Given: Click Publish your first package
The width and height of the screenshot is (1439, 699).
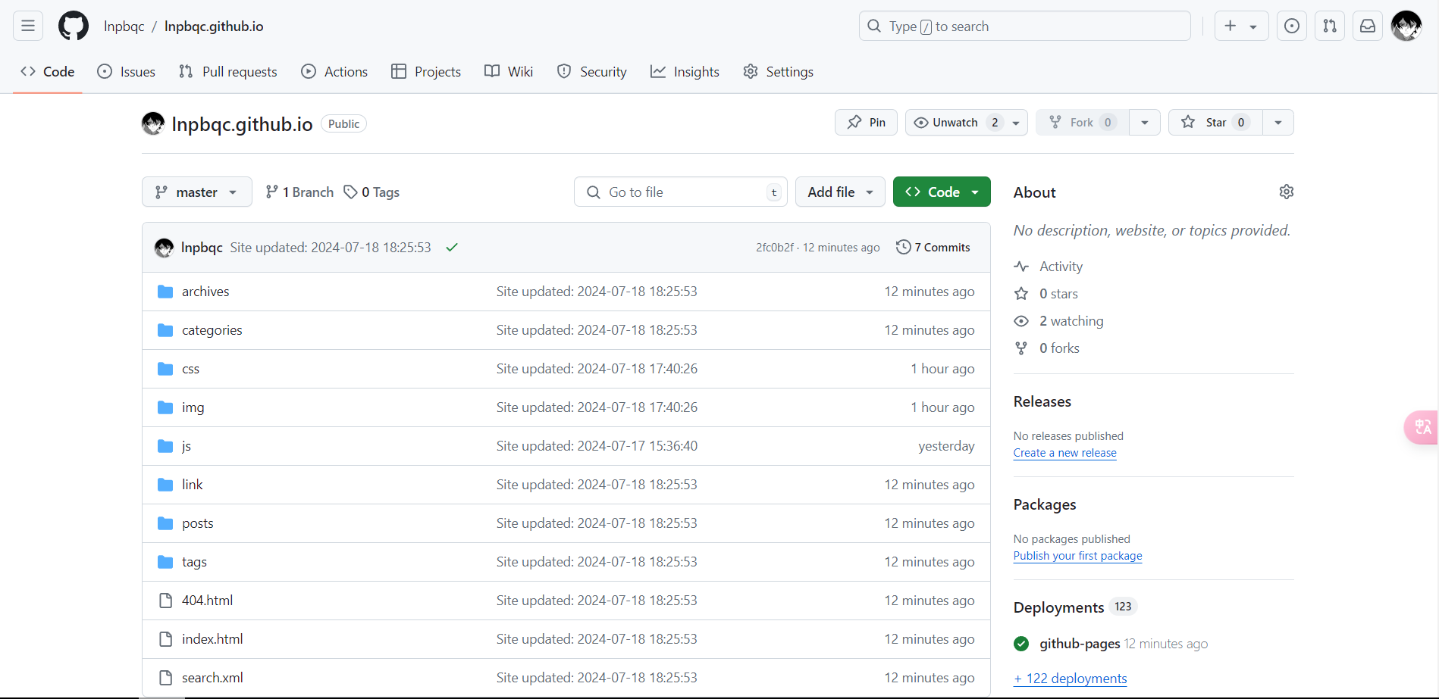Looking at the screenshot, I should pos(1077,556).
